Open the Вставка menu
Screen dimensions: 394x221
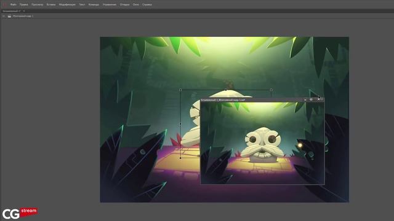pos(51,4)
